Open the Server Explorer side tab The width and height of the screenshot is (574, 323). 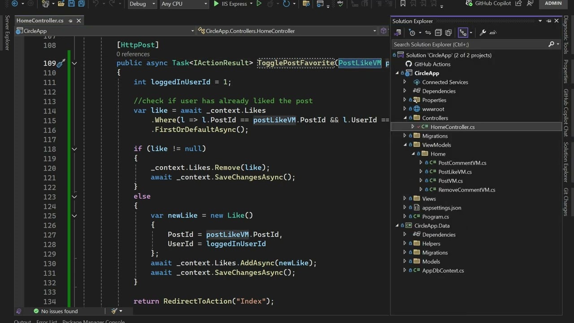coord(7,33)
